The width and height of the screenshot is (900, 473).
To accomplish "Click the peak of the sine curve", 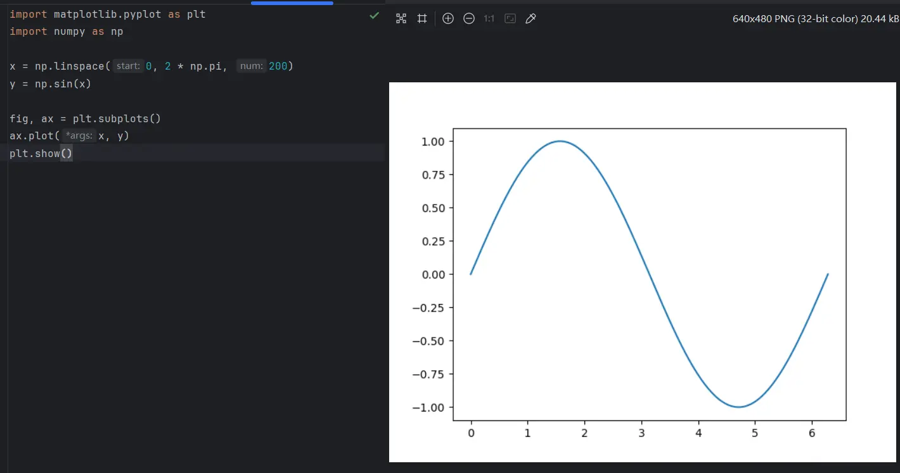I will tap(560, 141).
